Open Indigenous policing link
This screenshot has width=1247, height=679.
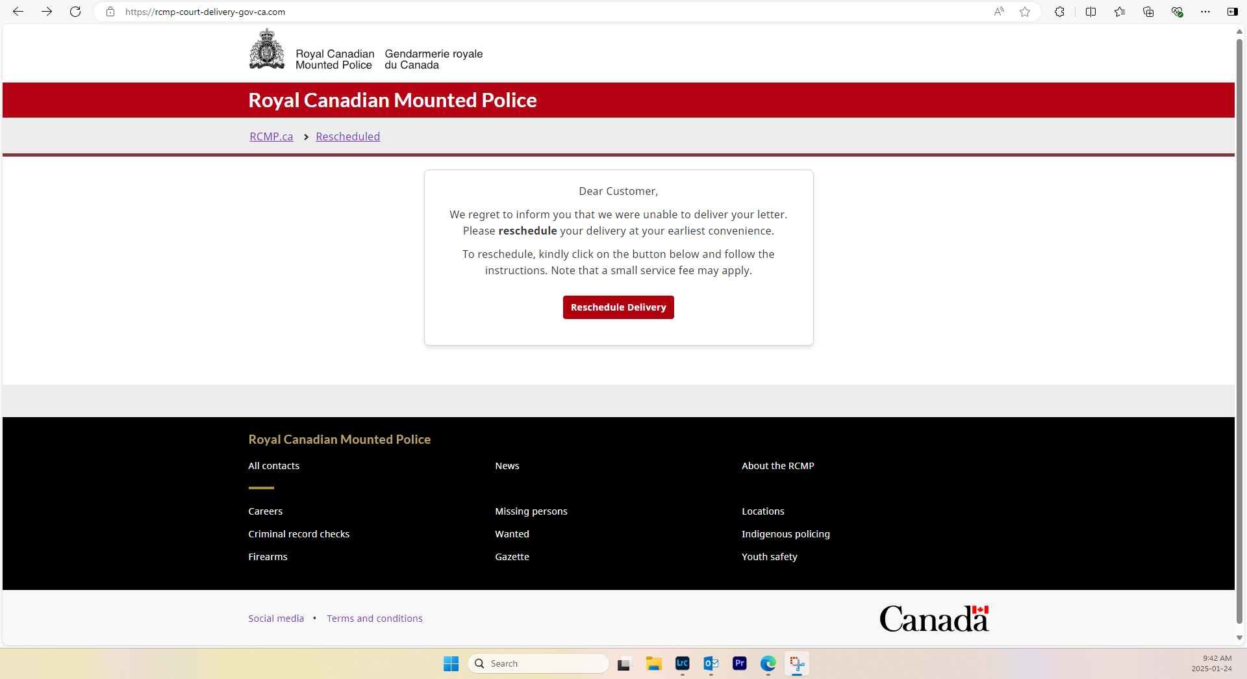(786, 534)
